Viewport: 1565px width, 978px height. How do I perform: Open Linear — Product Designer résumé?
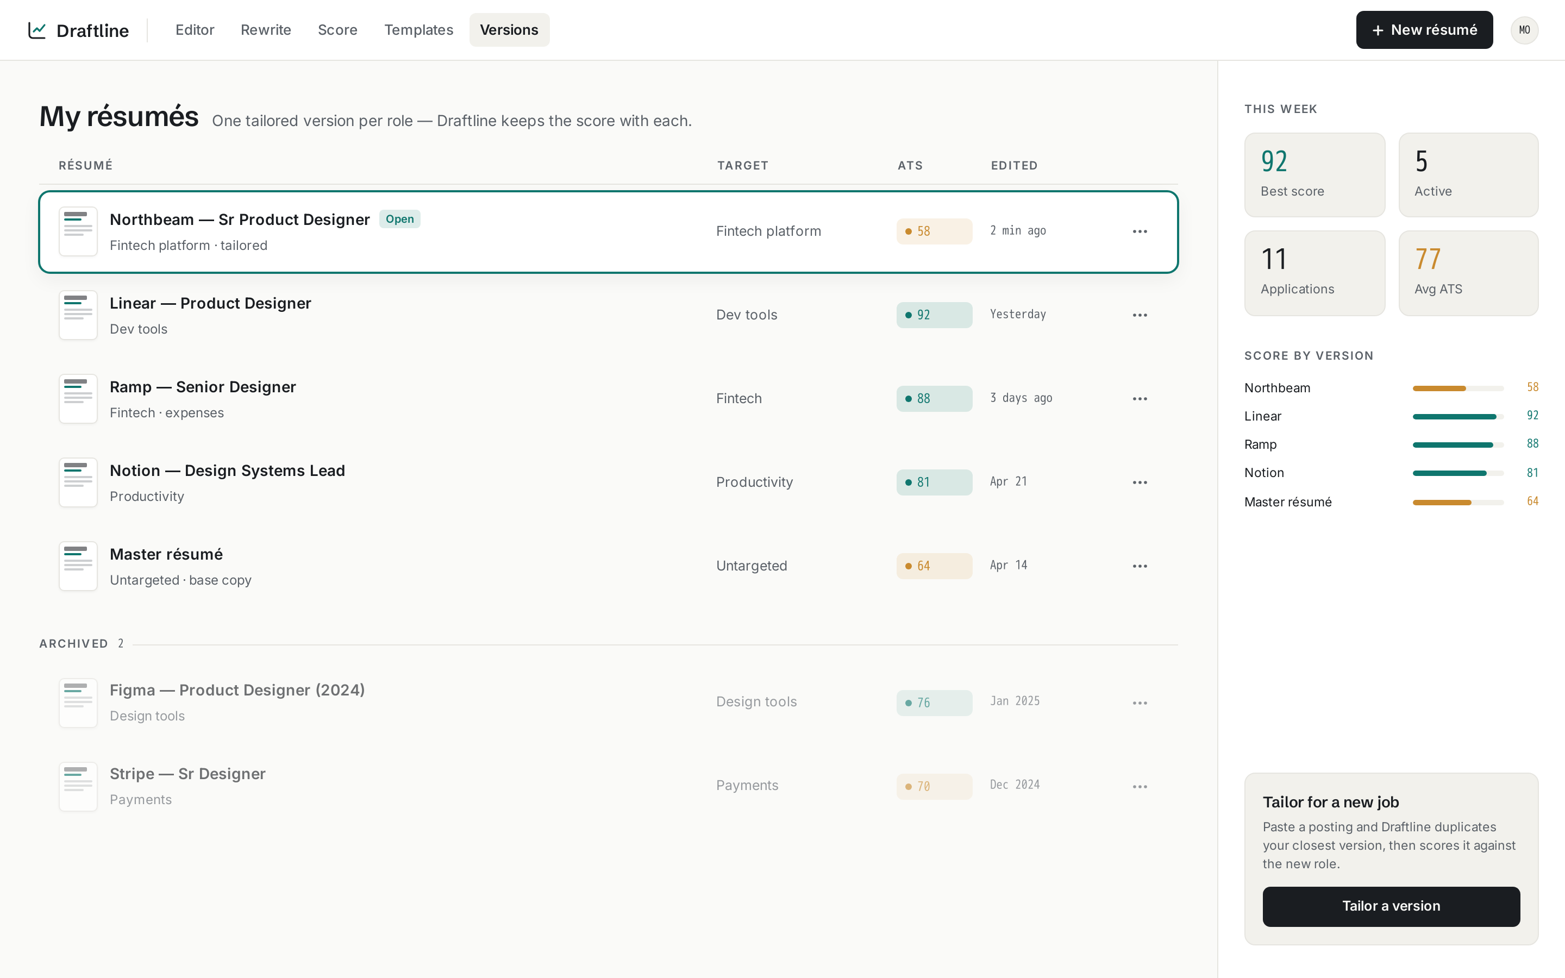[x=210, y=303]
